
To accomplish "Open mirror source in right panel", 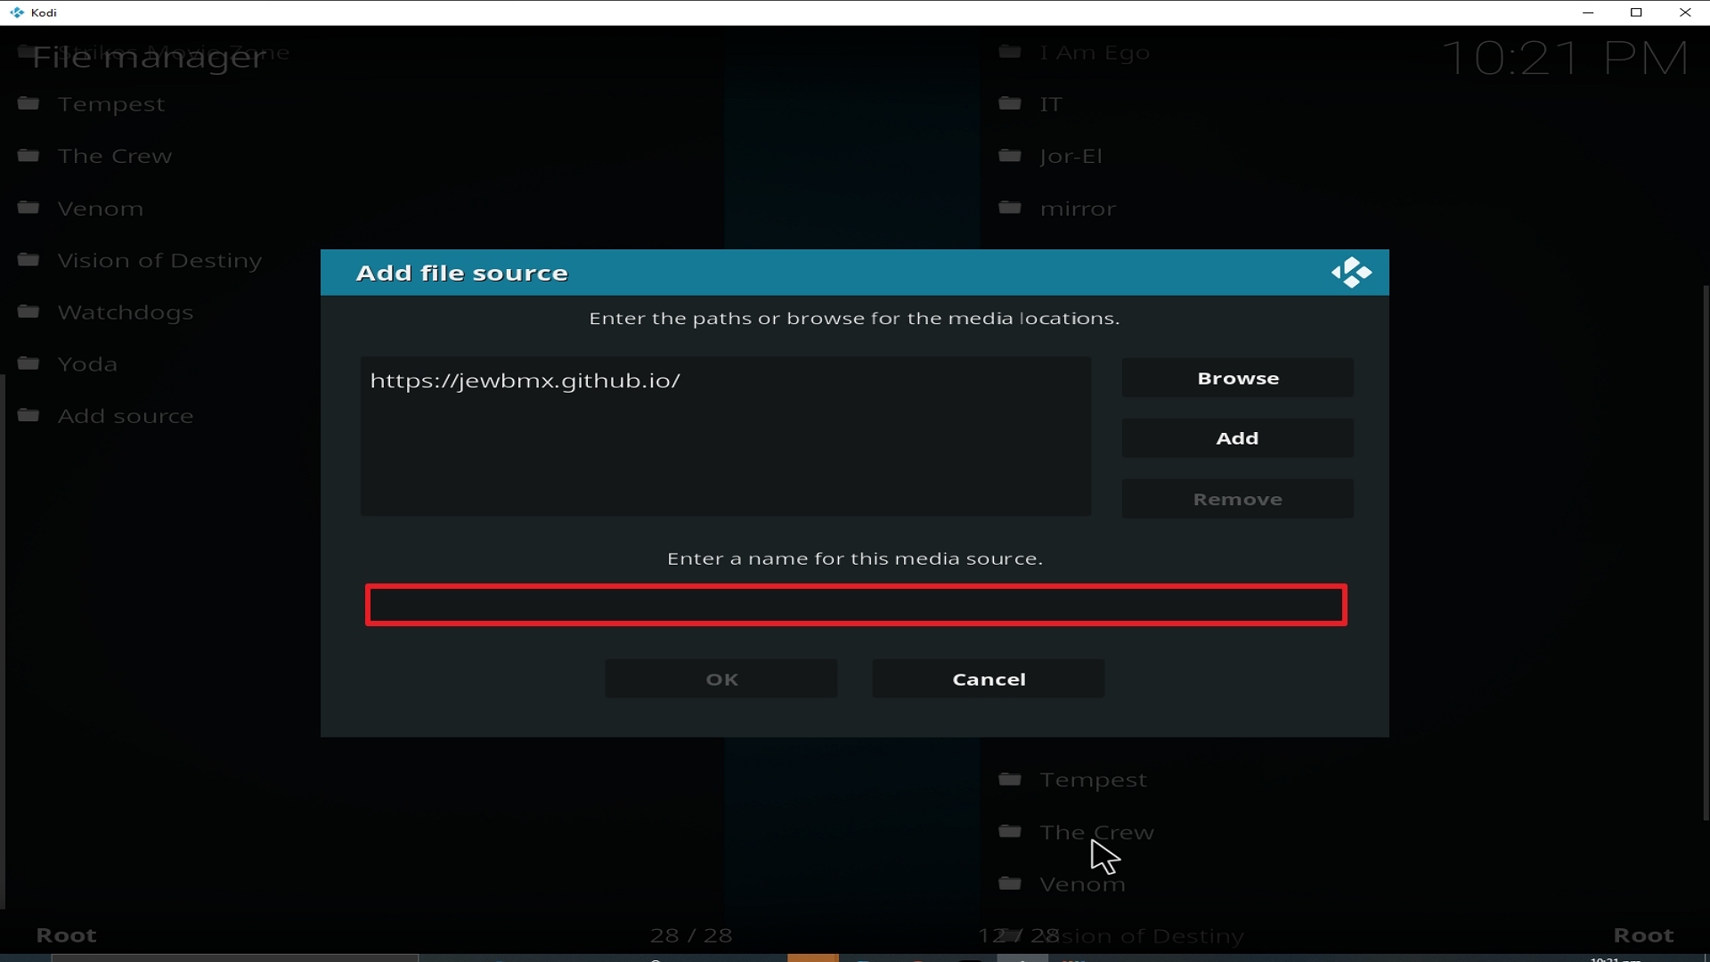I will pyautogui.click(x=1078, y=208).
